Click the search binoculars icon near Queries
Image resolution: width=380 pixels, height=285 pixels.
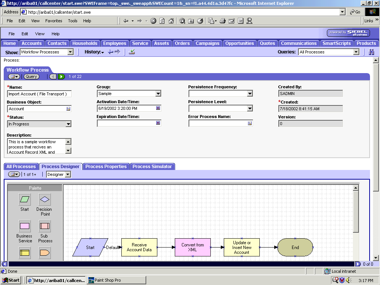tap(371, 52)
